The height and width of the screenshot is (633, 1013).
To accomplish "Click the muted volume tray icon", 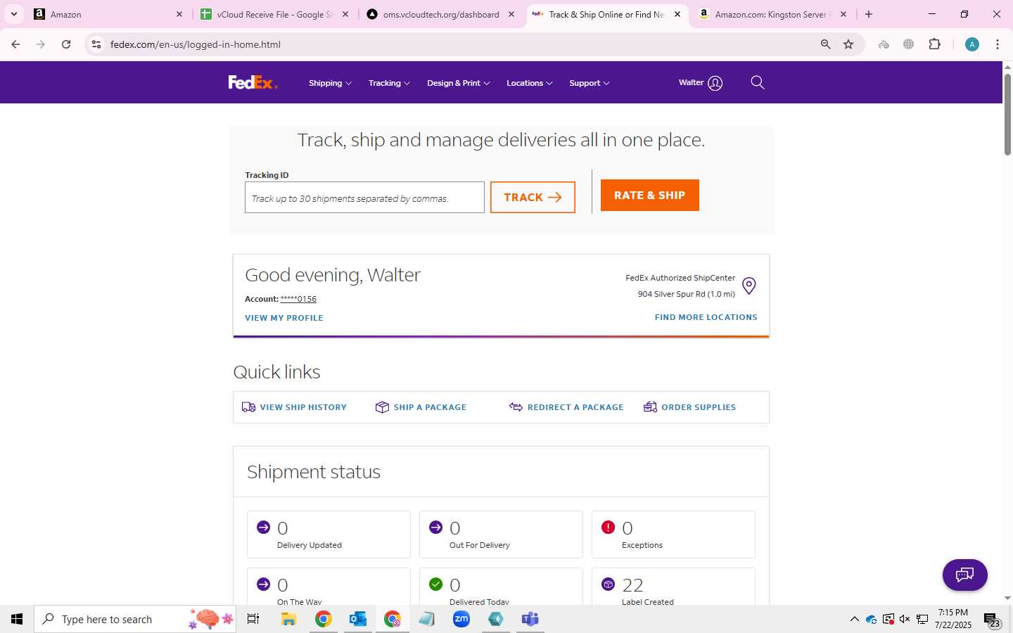I will [x=905, y=619].
